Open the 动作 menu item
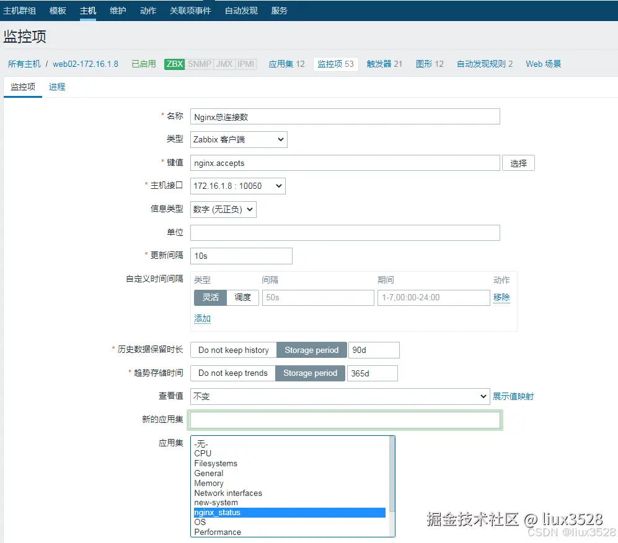The width and height of the screenshot is (618, 543). click(x=148, y=11)
